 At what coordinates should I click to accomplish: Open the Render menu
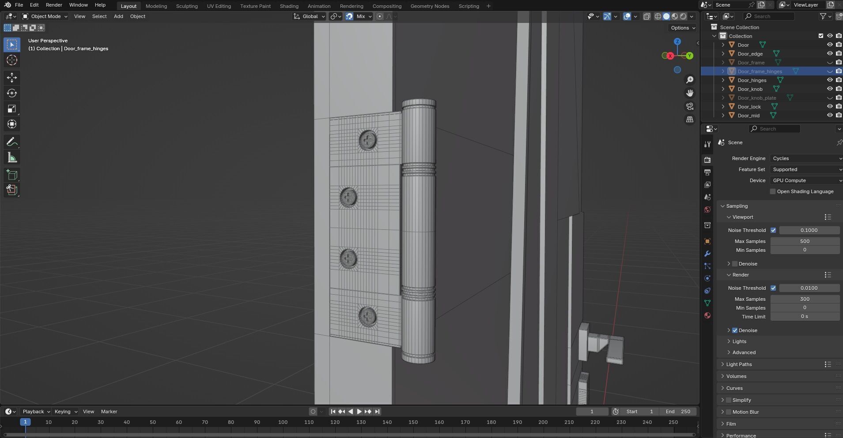[x=54, y=5]
